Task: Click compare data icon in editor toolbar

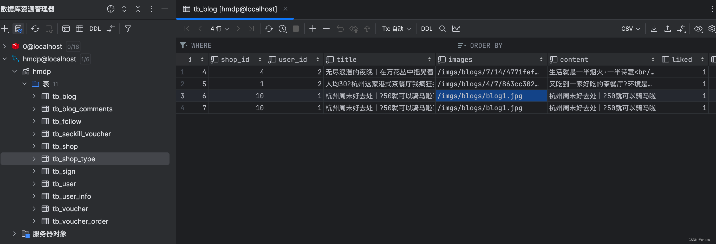Action: coord(681,29)
